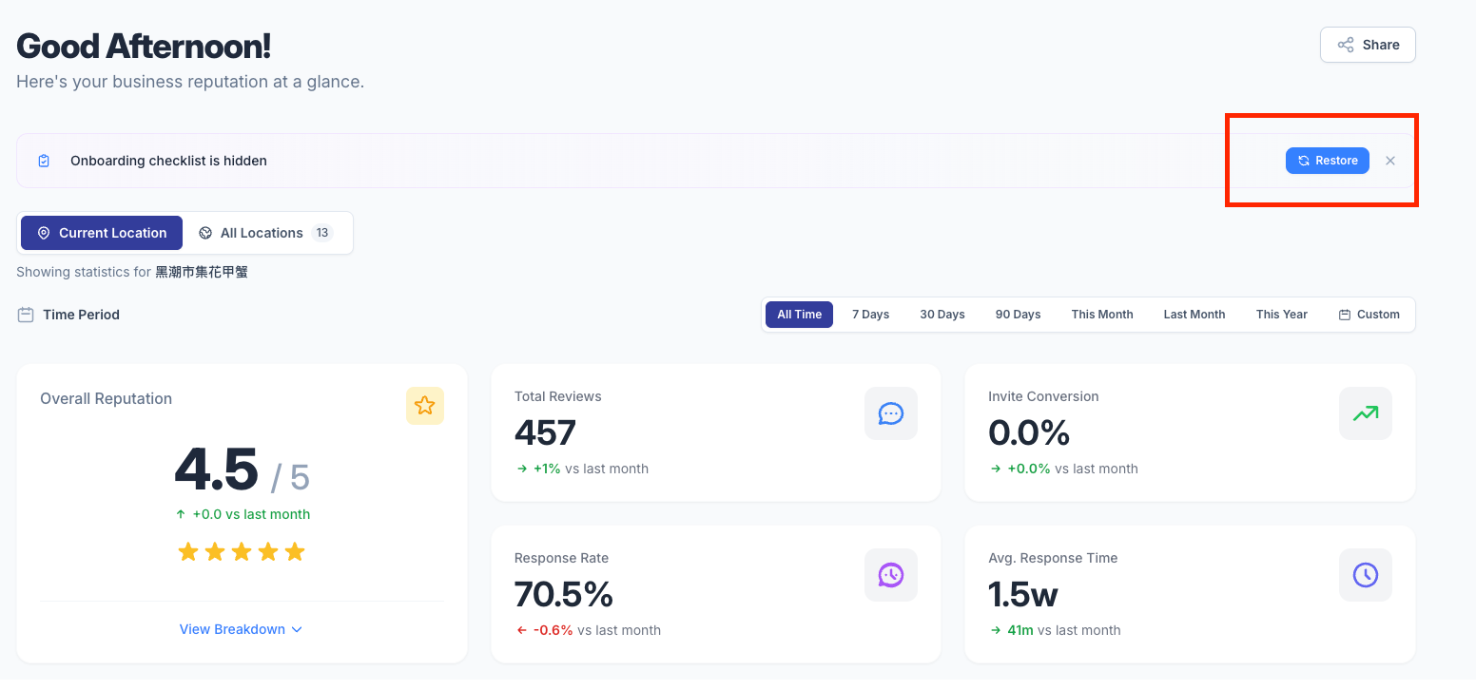Image resolution: width=1476 pixels, height=690 pixels.
Task: Restore the hidden onboarding checklist
Action: tap(1328, 161)
